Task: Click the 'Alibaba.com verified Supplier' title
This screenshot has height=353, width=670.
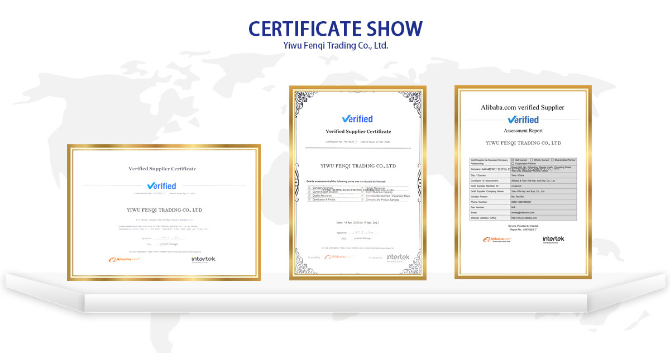Action: click(x=523, y=107)
